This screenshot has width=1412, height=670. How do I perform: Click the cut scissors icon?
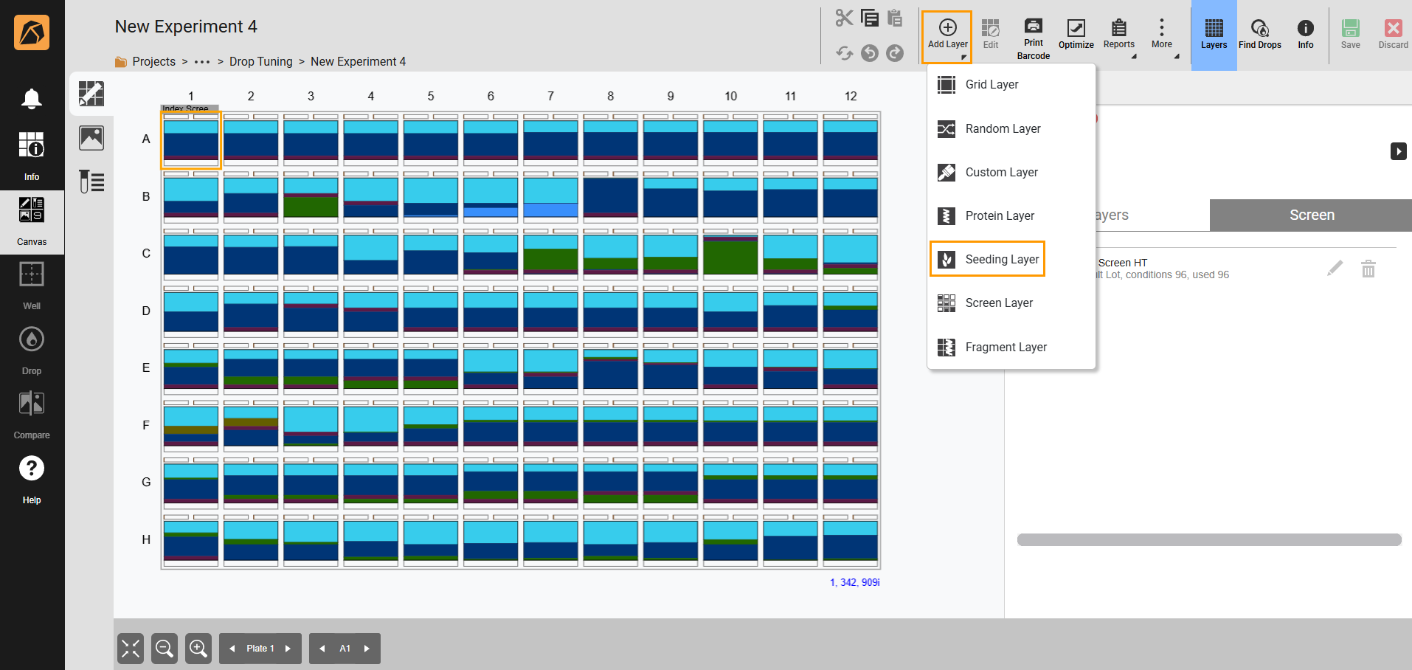coord(844,18)
